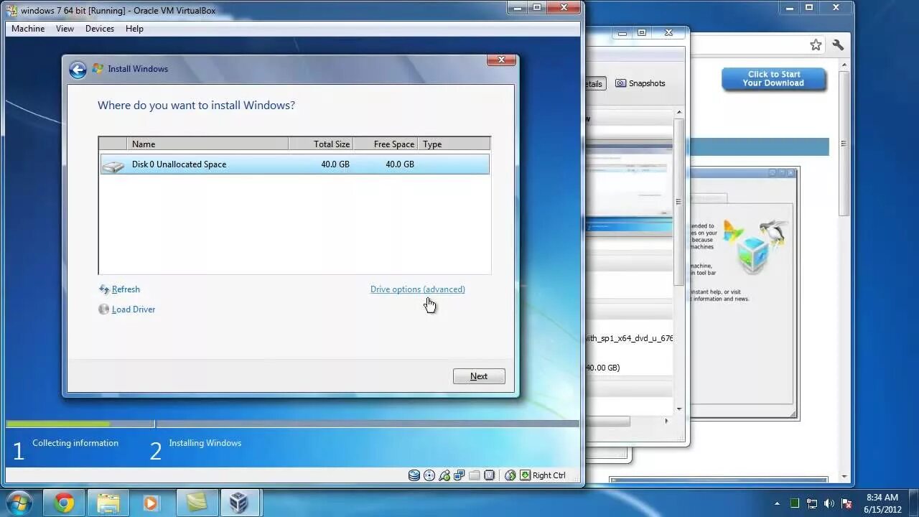Open Google Chrome from the taskbar
This screenshot has width=919, height=517.
click(64, 503)
